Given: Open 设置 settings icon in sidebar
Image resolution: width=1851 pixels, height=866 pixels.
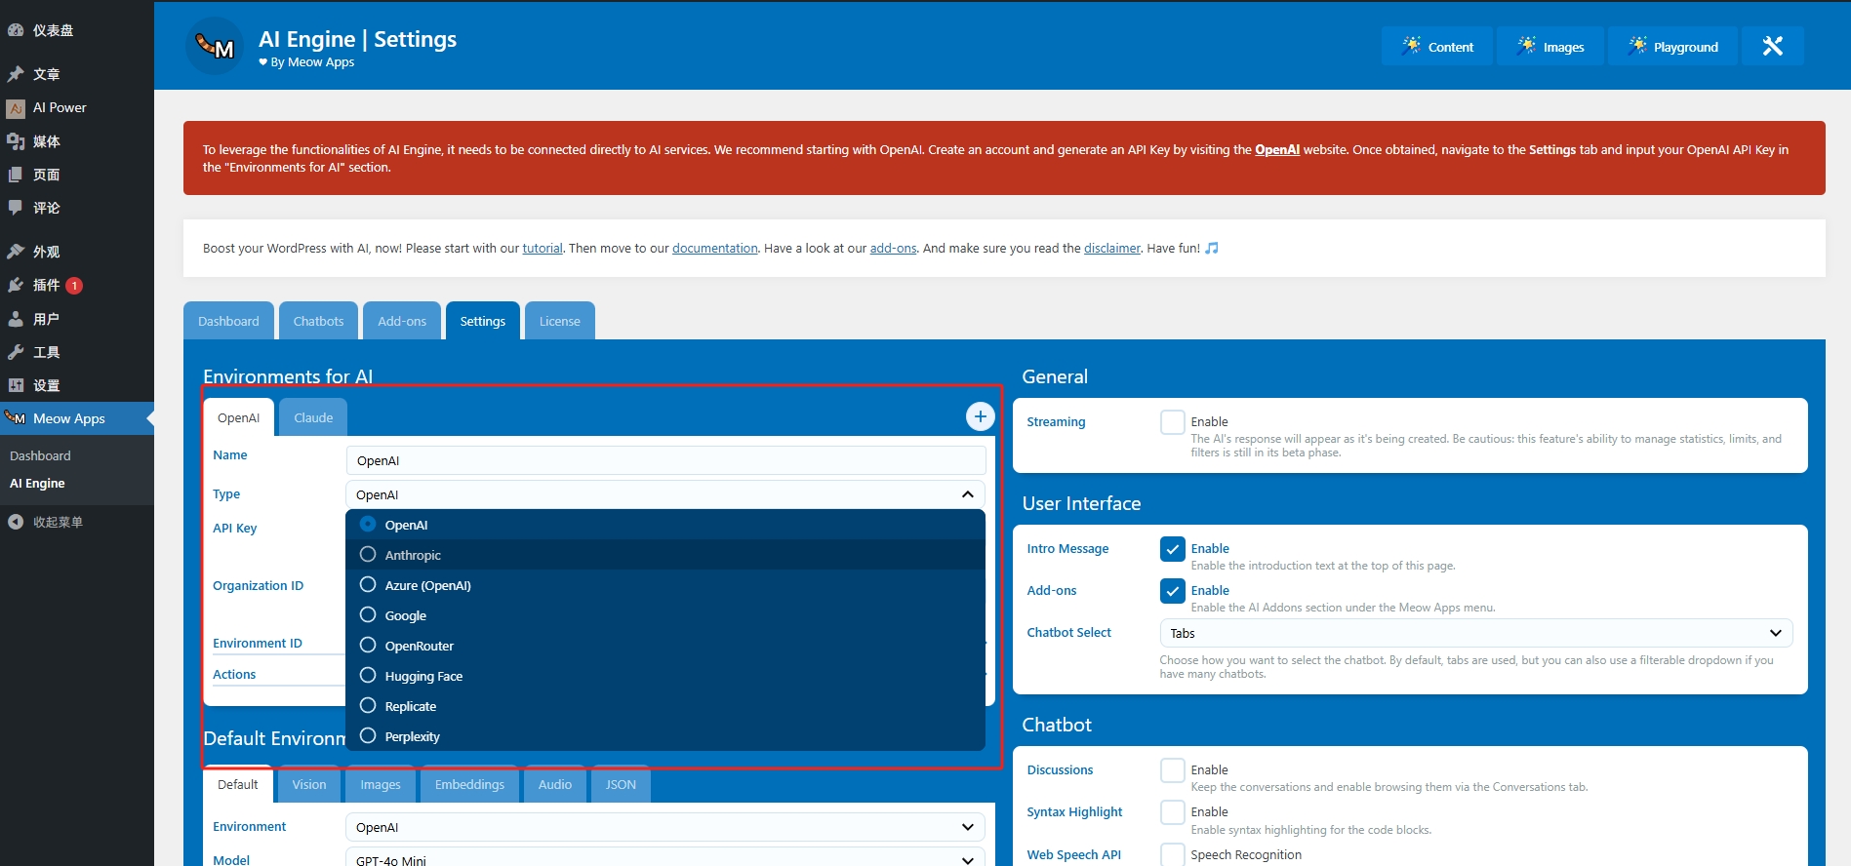Looking at the screenshot, I should click(16, 385).
